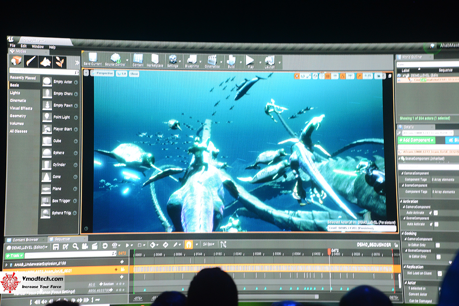Toggle SceneComponent Is Editor Only checkbox
This screenshot has height=306, width=459.
coord(438,257)
